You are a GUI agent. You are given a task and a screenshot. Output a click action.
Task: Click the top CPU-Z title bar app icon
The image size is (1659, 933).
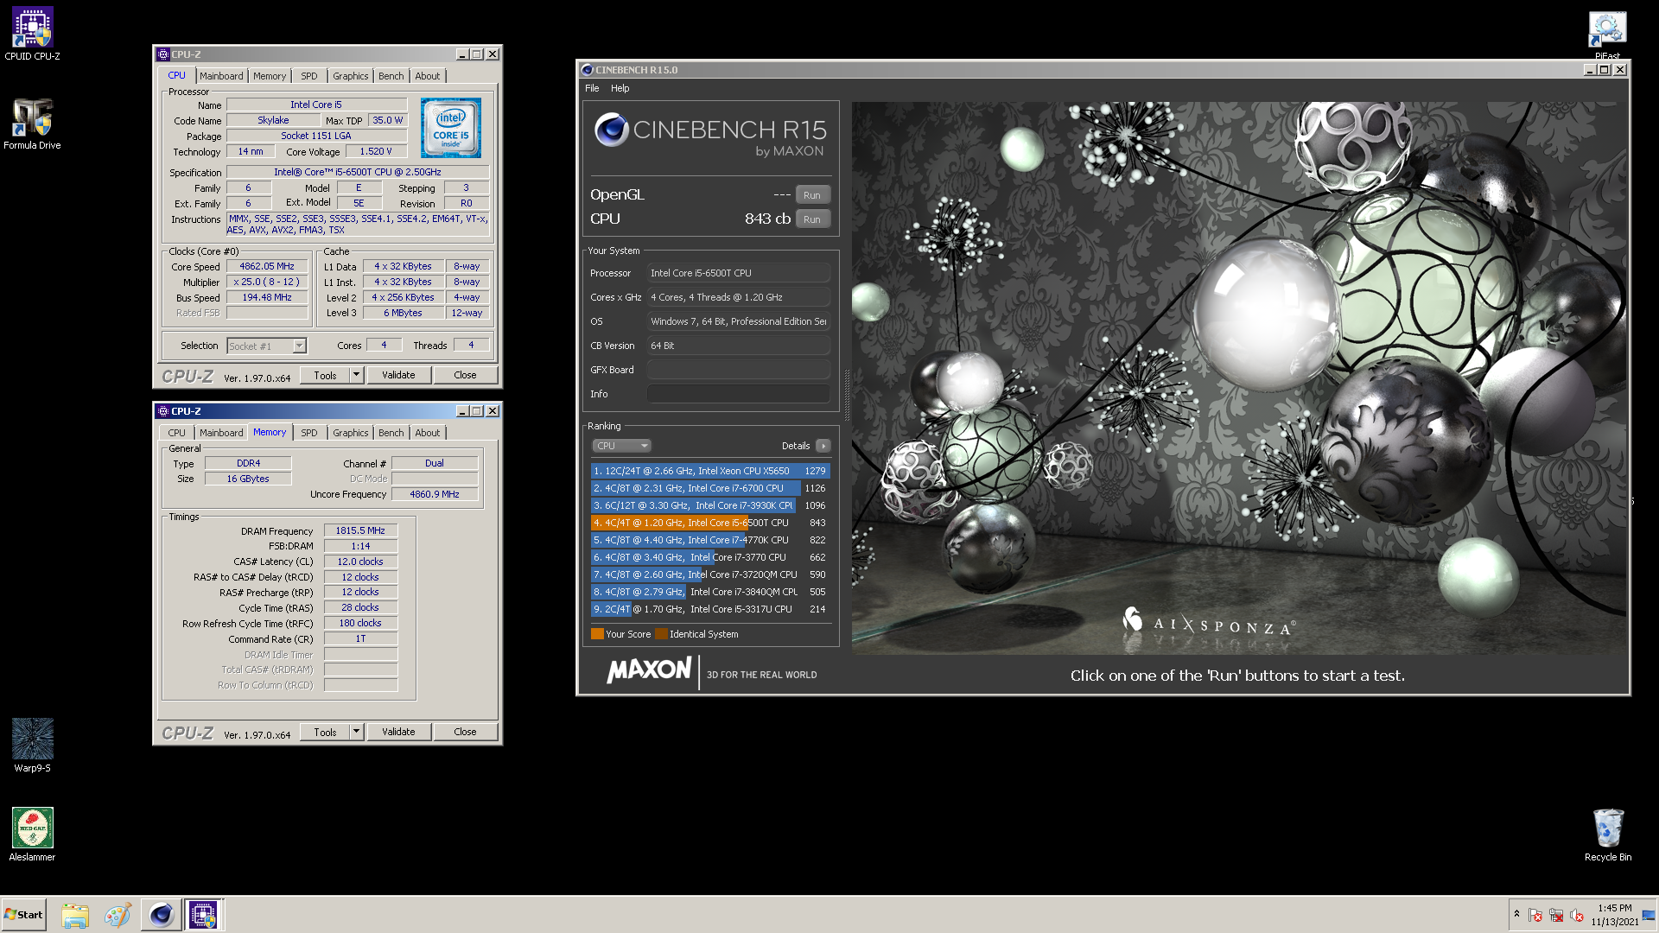(163, 54)
